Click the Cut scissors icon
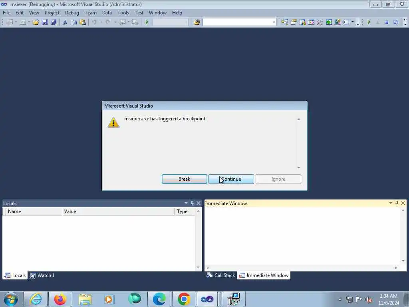Viewport: 409px width, 307px height. [65, 22]
